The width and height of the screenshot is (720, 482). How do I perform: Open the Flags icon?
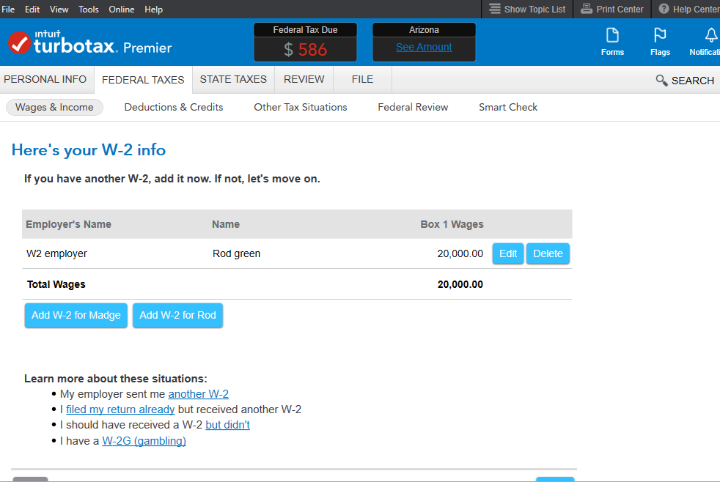[660, 42]
